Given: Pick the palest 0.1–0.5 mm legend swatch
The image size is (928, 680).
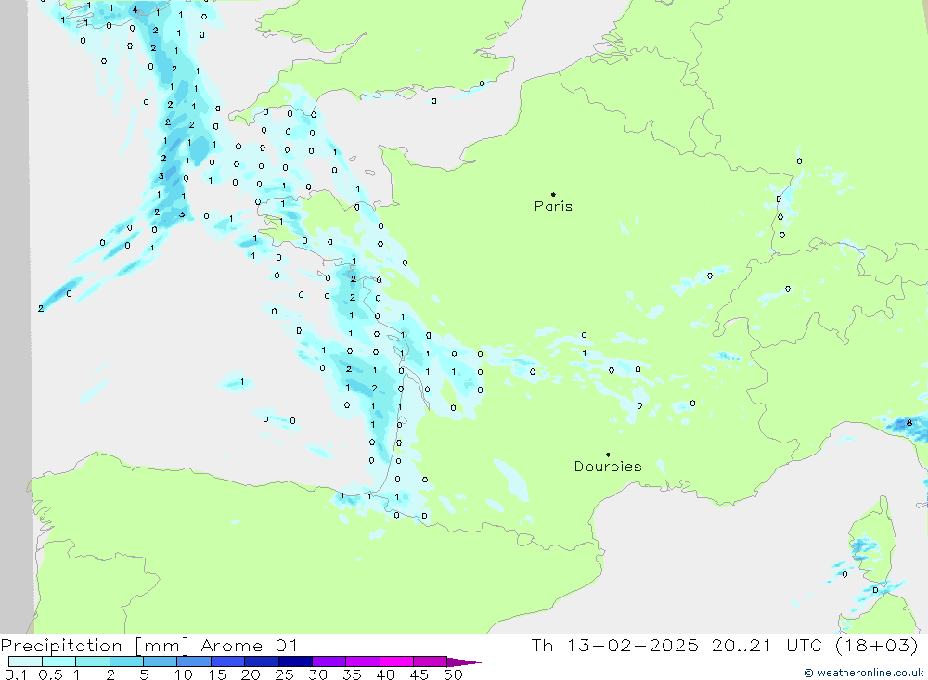Looking at the screenshot, I should (25, 661).
